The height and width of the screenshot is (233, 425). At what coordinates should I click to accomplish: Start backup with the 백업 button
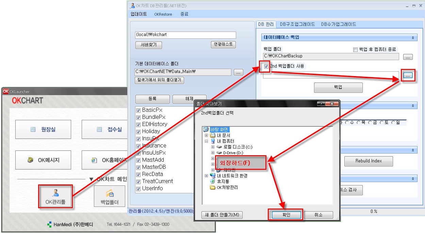coord(338,88)
